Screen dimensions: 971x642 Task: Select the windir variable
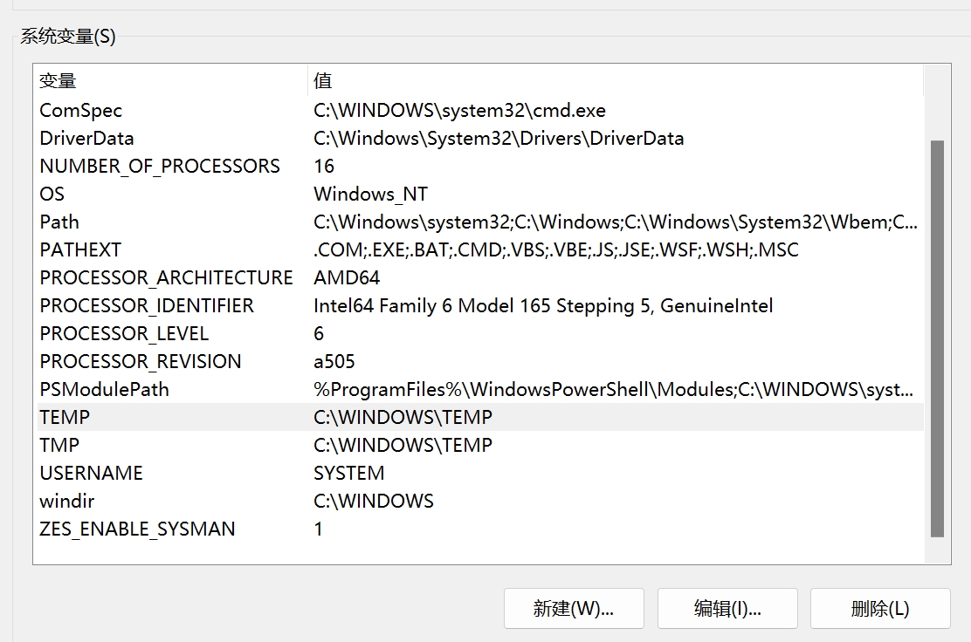[x=67, y=501]
